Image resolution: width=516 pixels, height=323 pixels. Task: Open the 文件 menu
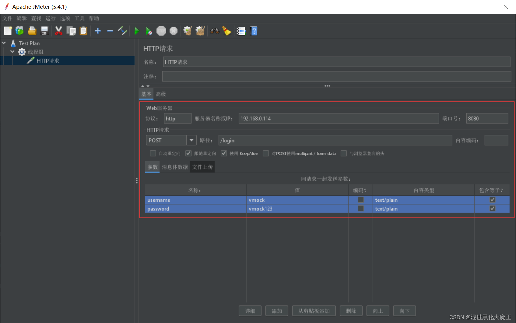click(x=8, y=18)
